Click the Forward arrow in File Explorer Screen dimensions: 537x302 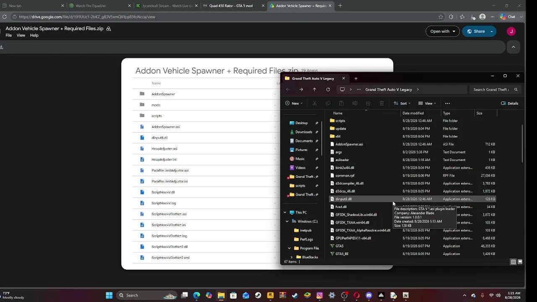tap(301, 89)
